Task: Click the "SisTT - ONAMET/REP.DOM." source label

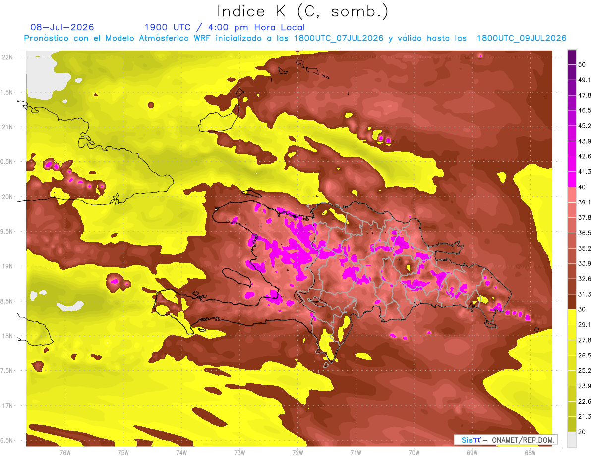Action: coord(506,440)
